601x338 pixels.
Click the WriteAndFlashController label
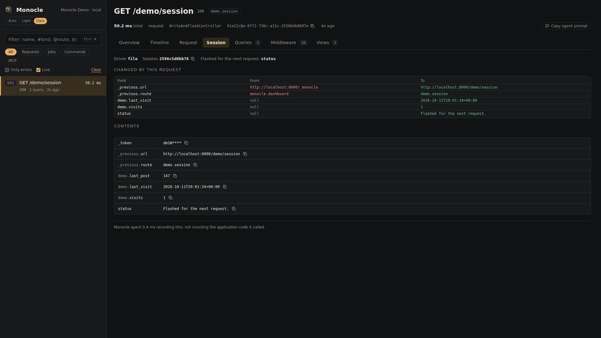195,26
